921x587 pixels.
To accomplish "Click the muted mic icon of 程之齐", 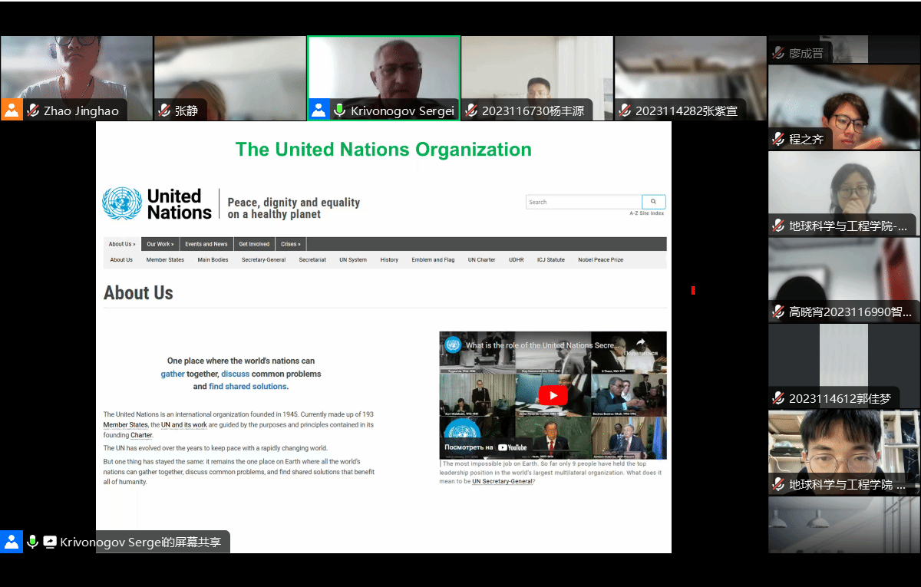I will click(779, 139).
